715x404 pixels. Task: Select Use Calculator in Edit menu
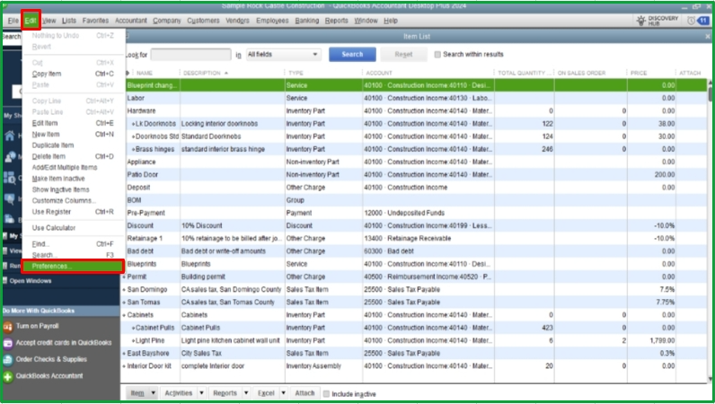point(56,227)
